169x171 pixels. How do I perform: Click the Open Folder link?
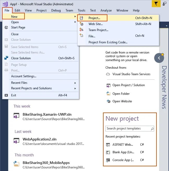121,93
